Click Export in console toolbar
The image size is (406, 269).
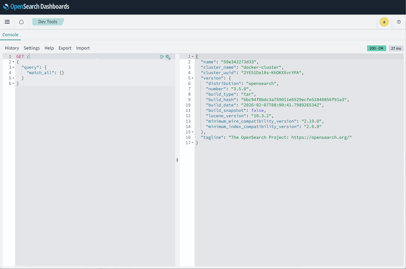65,48
